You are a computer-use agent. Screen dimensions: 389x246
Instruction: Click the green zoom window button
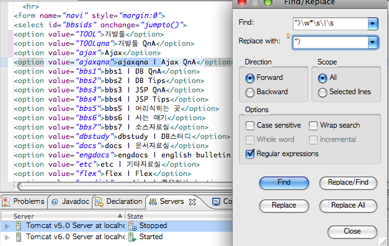tap(268, 2)
